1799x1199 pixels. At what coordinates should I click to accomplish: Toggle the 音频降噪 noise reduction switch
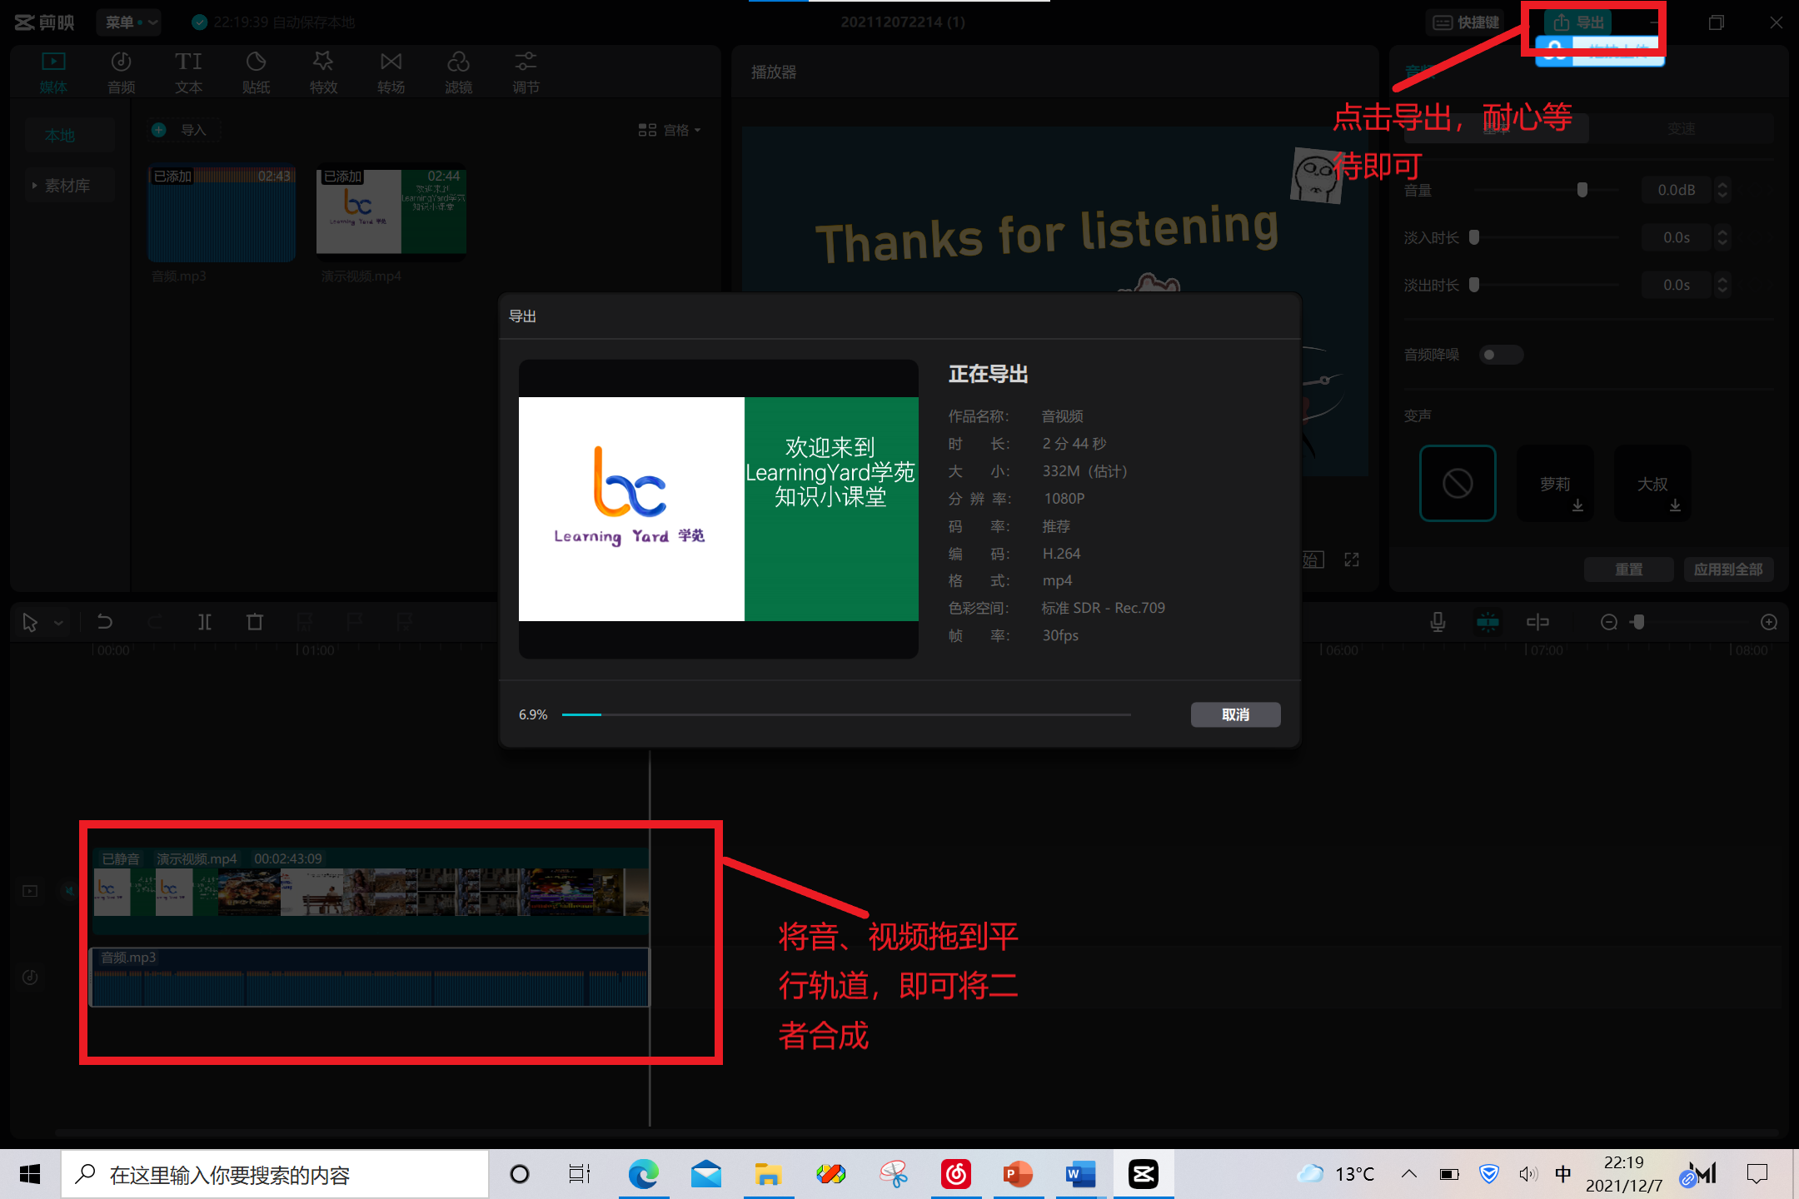point(1501,355)
